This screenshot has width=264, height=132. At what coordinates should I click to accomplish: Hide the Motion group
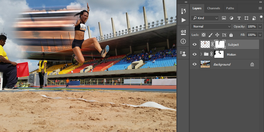coord(194,54)
